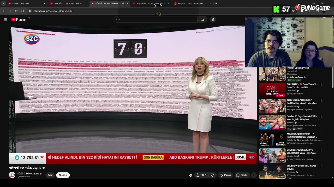Image resolution: width=334 pixels, height=187 pixels.
Task: Click the Mert Öztürk channel under TÜRK KIZI
Action: tap(292, 106)
